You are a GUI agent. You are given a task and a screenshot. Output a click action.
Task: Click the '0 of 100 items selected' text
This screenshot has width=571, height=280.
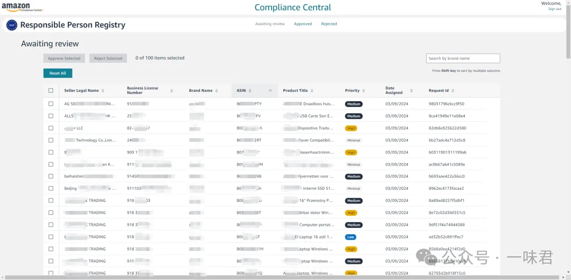[x=160, y=58]
